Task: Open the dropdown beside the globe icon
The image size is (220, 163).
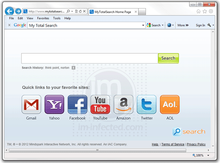Action: pyautogui.click(x=173, y=25)
